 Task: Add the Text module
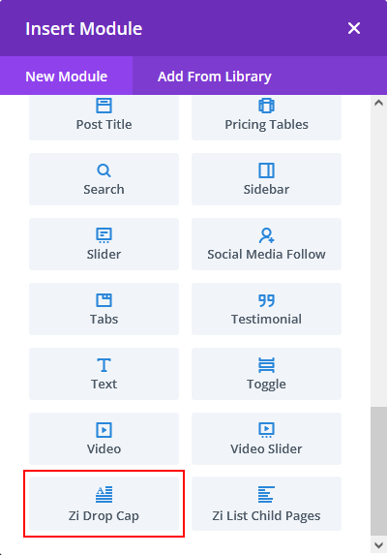pos(104,374)
